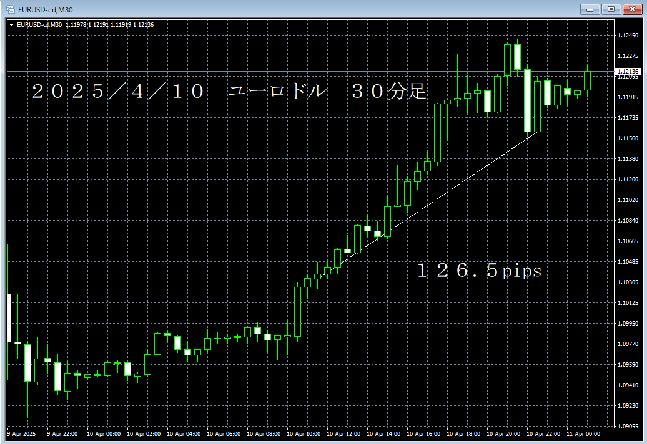Screen dimensions: 647x444
Task: Click the 1.11735 price scale label
Action: [x=628, y=118]
